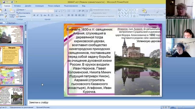Click Русский (Россия) language in status bar
The height and width of the screenshot is (109, 195).
[x=43, y=107]
